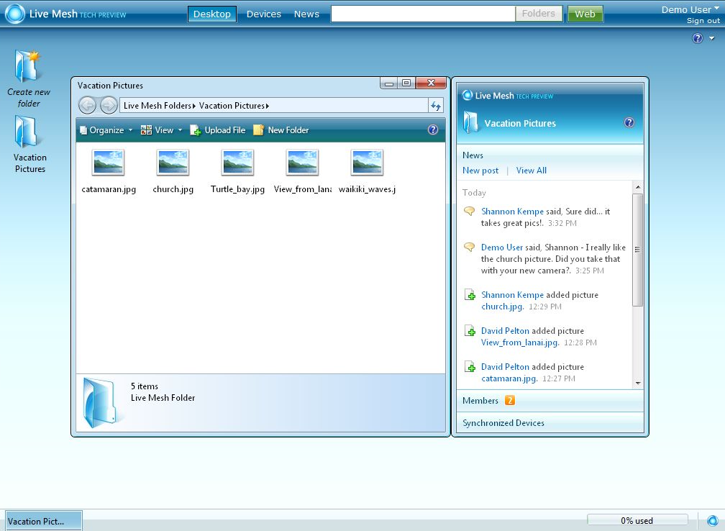Click the orange Members count badge

(509, 400)
